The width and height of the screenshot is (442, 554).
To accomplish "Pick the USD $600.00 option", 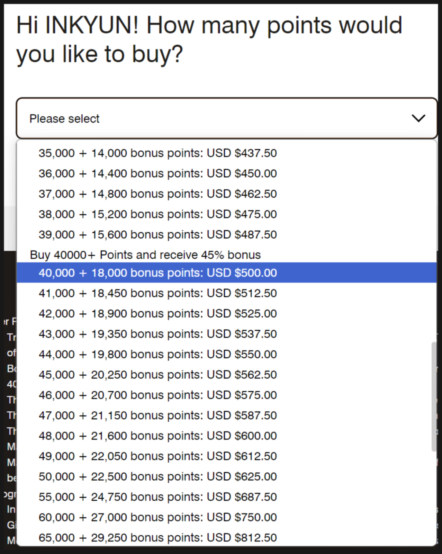I will coord(157,436).
